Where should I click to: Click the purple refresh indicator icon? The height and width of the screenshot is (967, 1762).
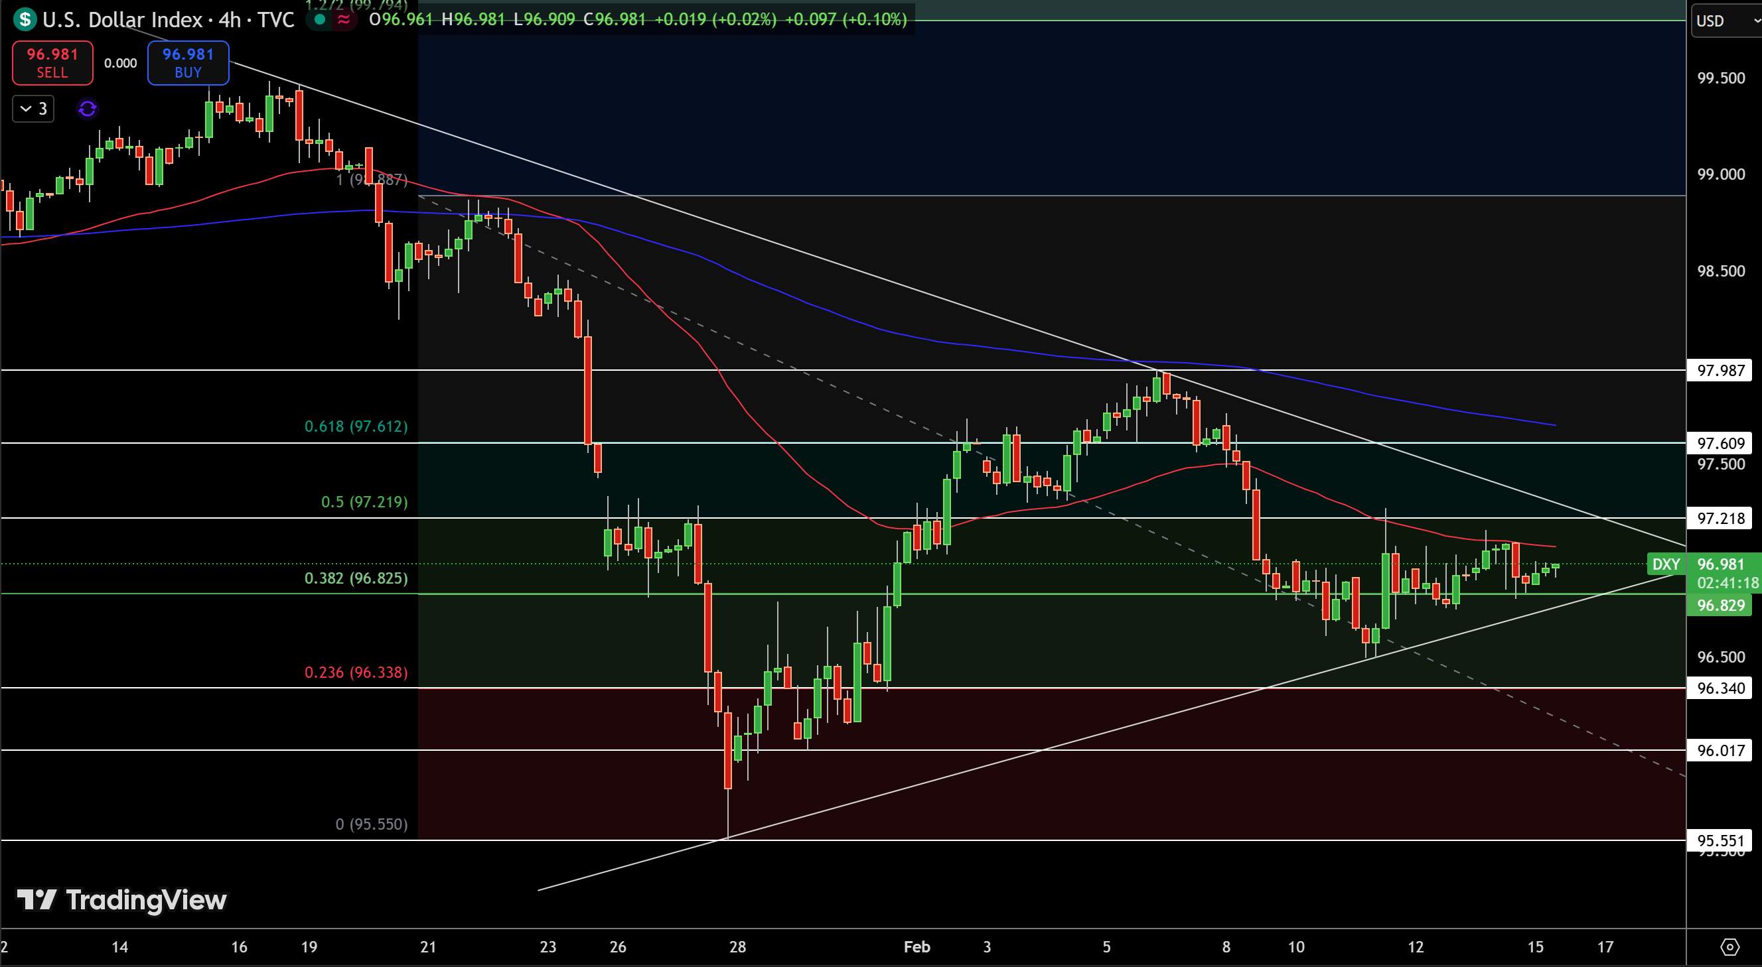88,109
